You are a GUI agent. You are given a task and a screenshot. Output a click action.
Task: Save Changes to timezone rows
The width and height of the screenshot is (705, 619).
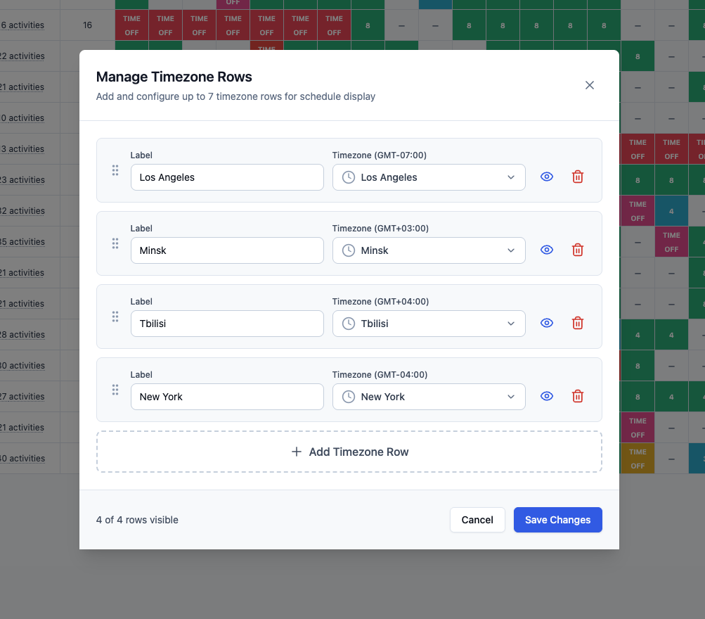[x=557, y=520]
